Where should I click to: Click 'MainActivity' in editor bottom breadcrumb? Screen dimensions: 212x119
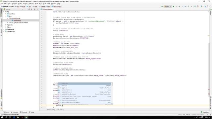point(51,109)
